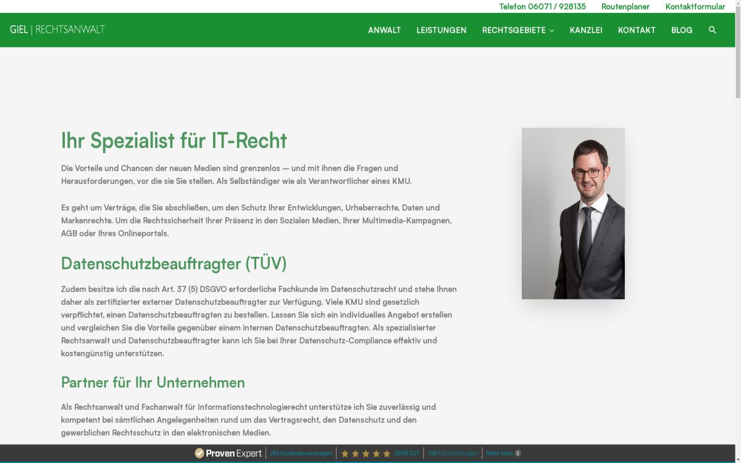
Task: Open the ANWALT menu item
Action: [384, 30]
